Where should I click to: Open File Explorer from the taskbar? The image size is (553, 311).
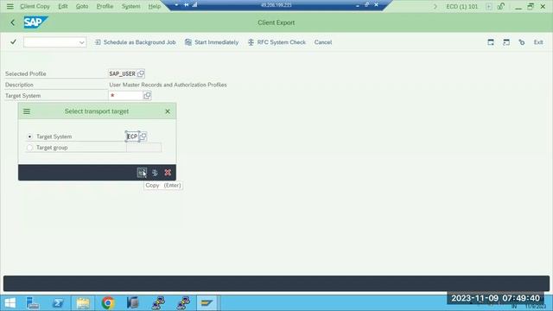tap(83, 303)
